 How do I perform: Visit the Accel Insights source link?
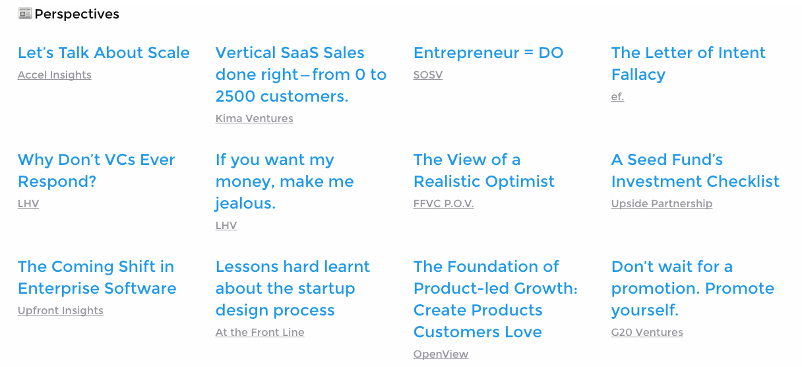tap(54, 75)
